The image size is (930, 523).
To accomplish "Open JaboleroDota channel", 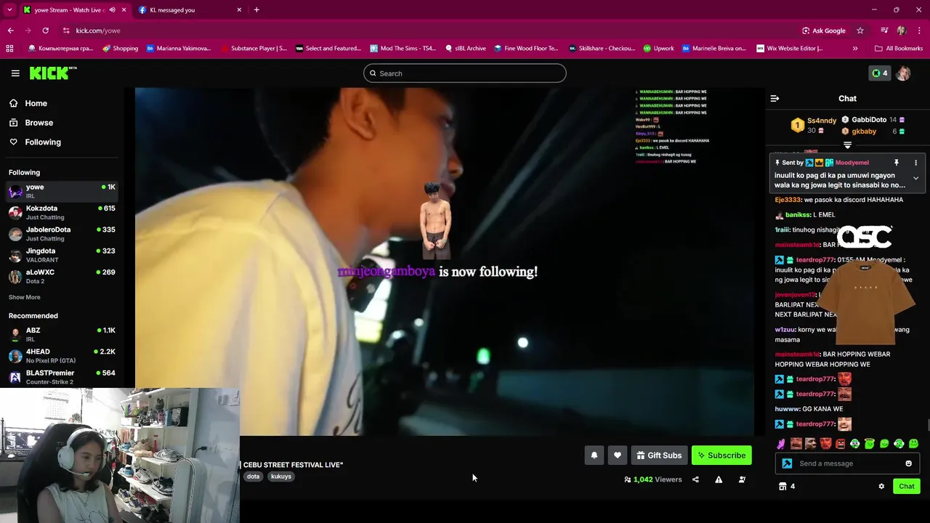I will coord(62,234).
